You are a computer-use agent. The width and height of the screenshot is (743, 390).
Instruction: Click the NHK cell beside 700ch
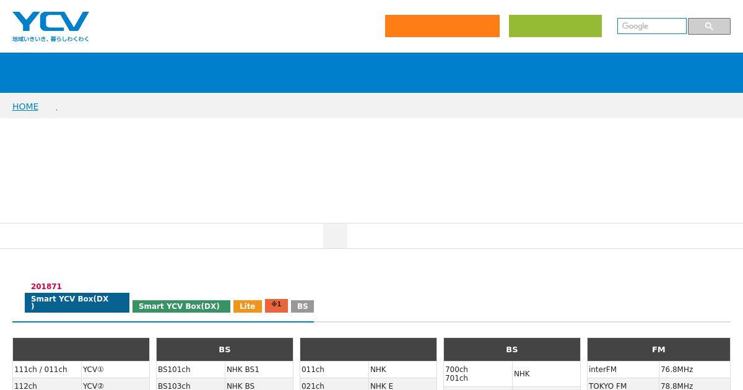coord(546,374)
